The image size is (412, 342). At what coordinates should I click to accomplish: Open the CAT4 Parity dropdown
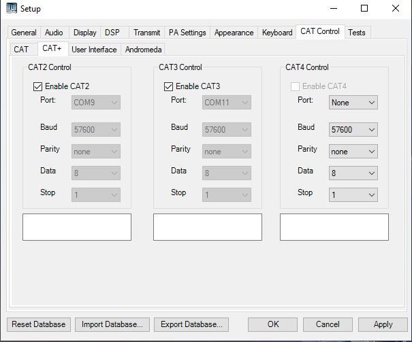tap(353, 152)
